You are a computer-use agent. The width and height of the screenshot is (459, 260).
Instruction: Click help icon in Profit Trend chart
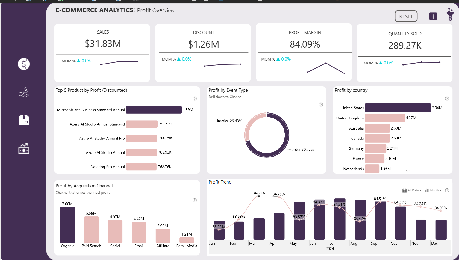coord(447,190)
